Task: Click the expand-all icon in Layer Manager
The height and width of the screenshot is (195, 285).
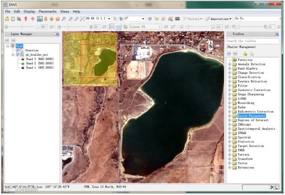Action: 13,40
